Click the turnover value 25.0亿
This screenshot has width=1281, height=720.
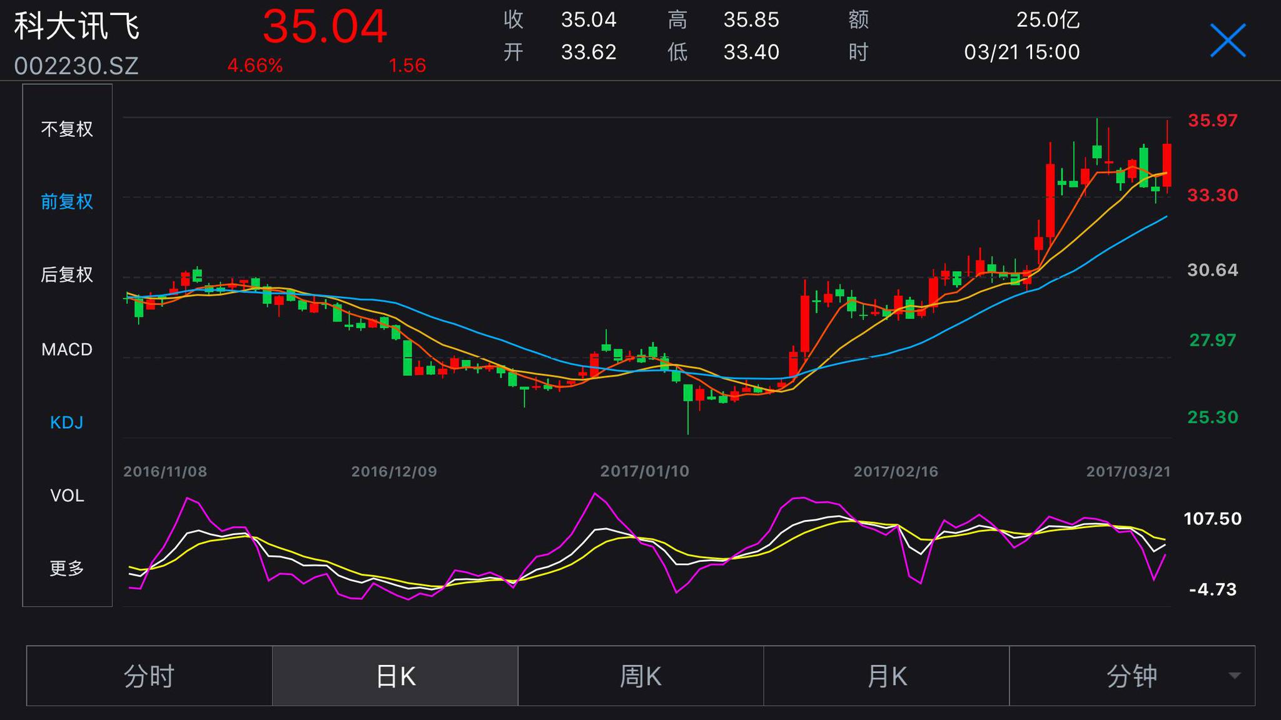click(x=1048, y=20)
